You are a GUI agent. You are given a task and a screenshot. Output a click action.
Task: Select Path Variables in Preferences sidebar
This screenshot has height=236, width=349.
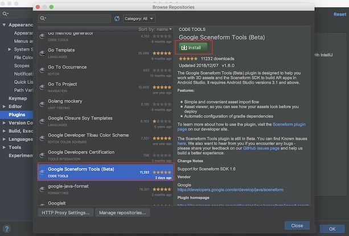[x=23, y=90]
